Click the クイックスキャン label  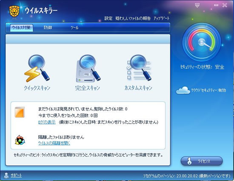[x=37, y=88]
